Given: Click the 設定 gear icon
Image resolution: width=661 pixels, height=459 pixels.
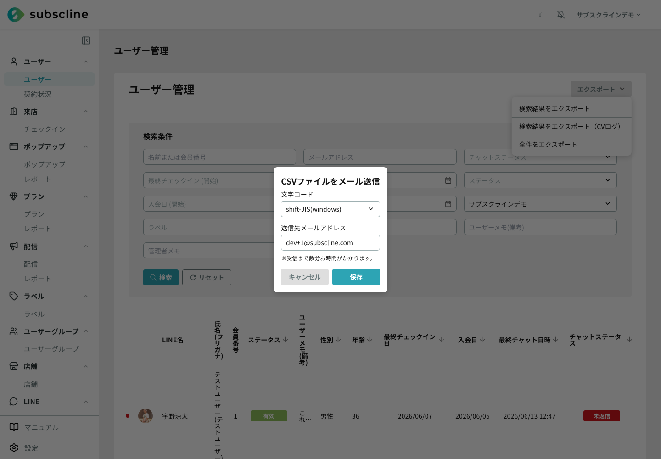Looking at the screenshot, I should pos(14,448).
